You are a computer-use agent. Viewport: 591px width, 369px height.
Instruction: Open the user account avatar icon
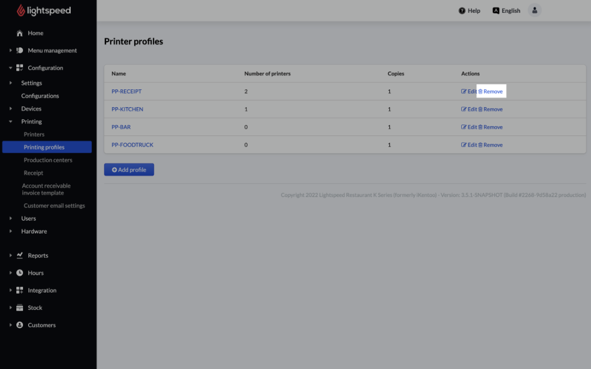(x=534, y=10)
